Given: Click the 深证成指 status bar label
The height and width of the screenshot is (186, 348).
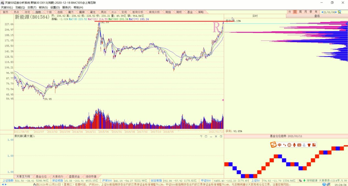Looking at the screenshot, I should tap(57, 181).
